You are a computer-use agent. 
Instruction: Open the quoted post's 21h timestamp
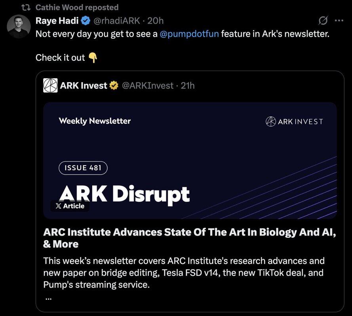coord(188,85)
